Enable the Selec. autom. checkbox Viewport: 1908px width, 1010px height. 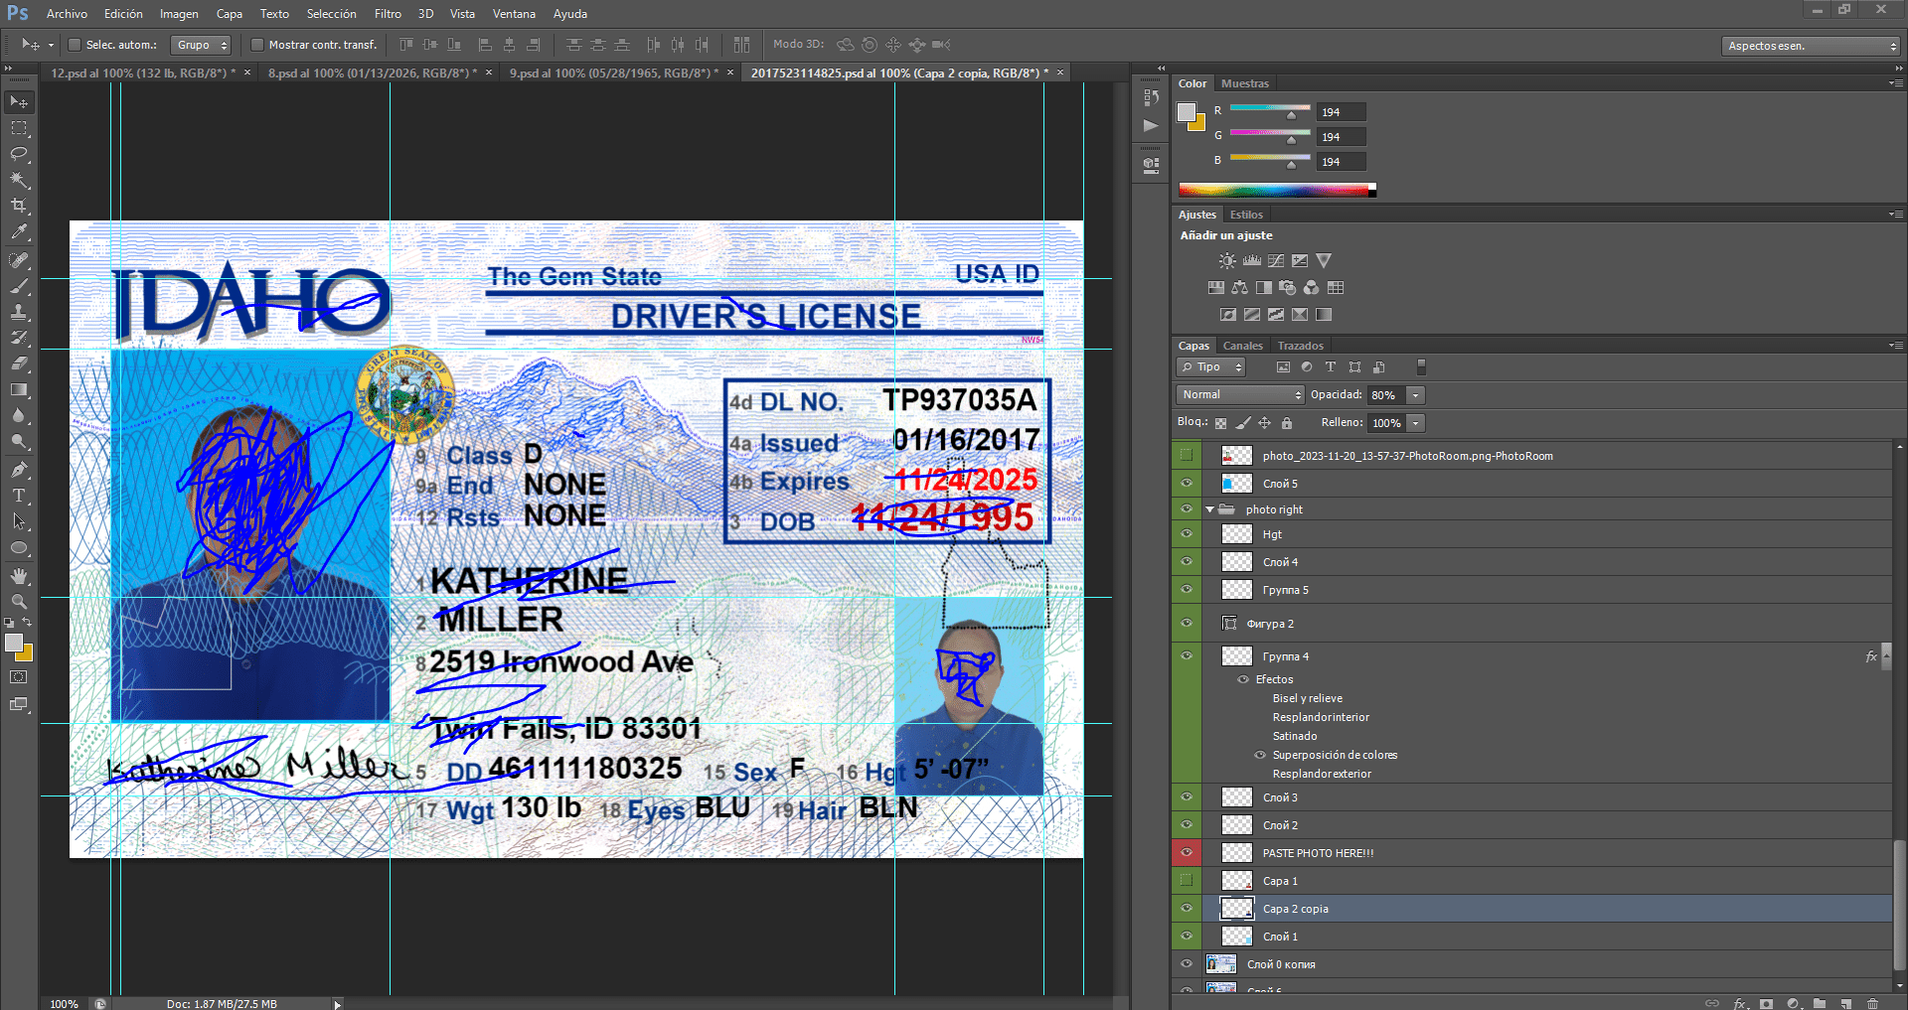(x=75, y=45)
